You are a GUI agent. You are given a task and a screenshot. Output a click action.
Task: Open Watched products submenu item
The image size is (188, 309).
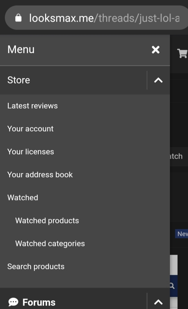click(47, 221)
